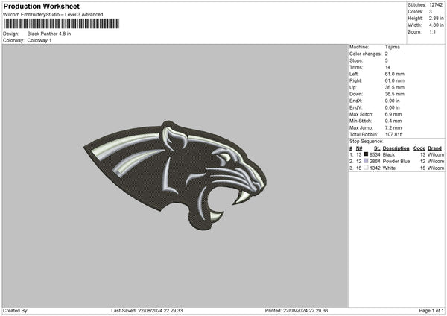Click the Up value 36.5 mm
The image size is (447, 316).
[x=395, y=87]
